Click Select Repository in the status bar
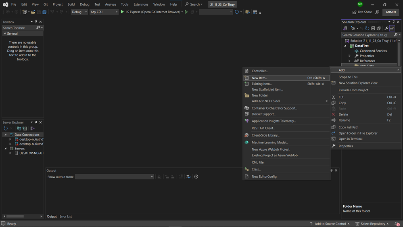Image resolution: width=403 pixels, height=227 pixels. pyautogui.click(x=372, y=224)
